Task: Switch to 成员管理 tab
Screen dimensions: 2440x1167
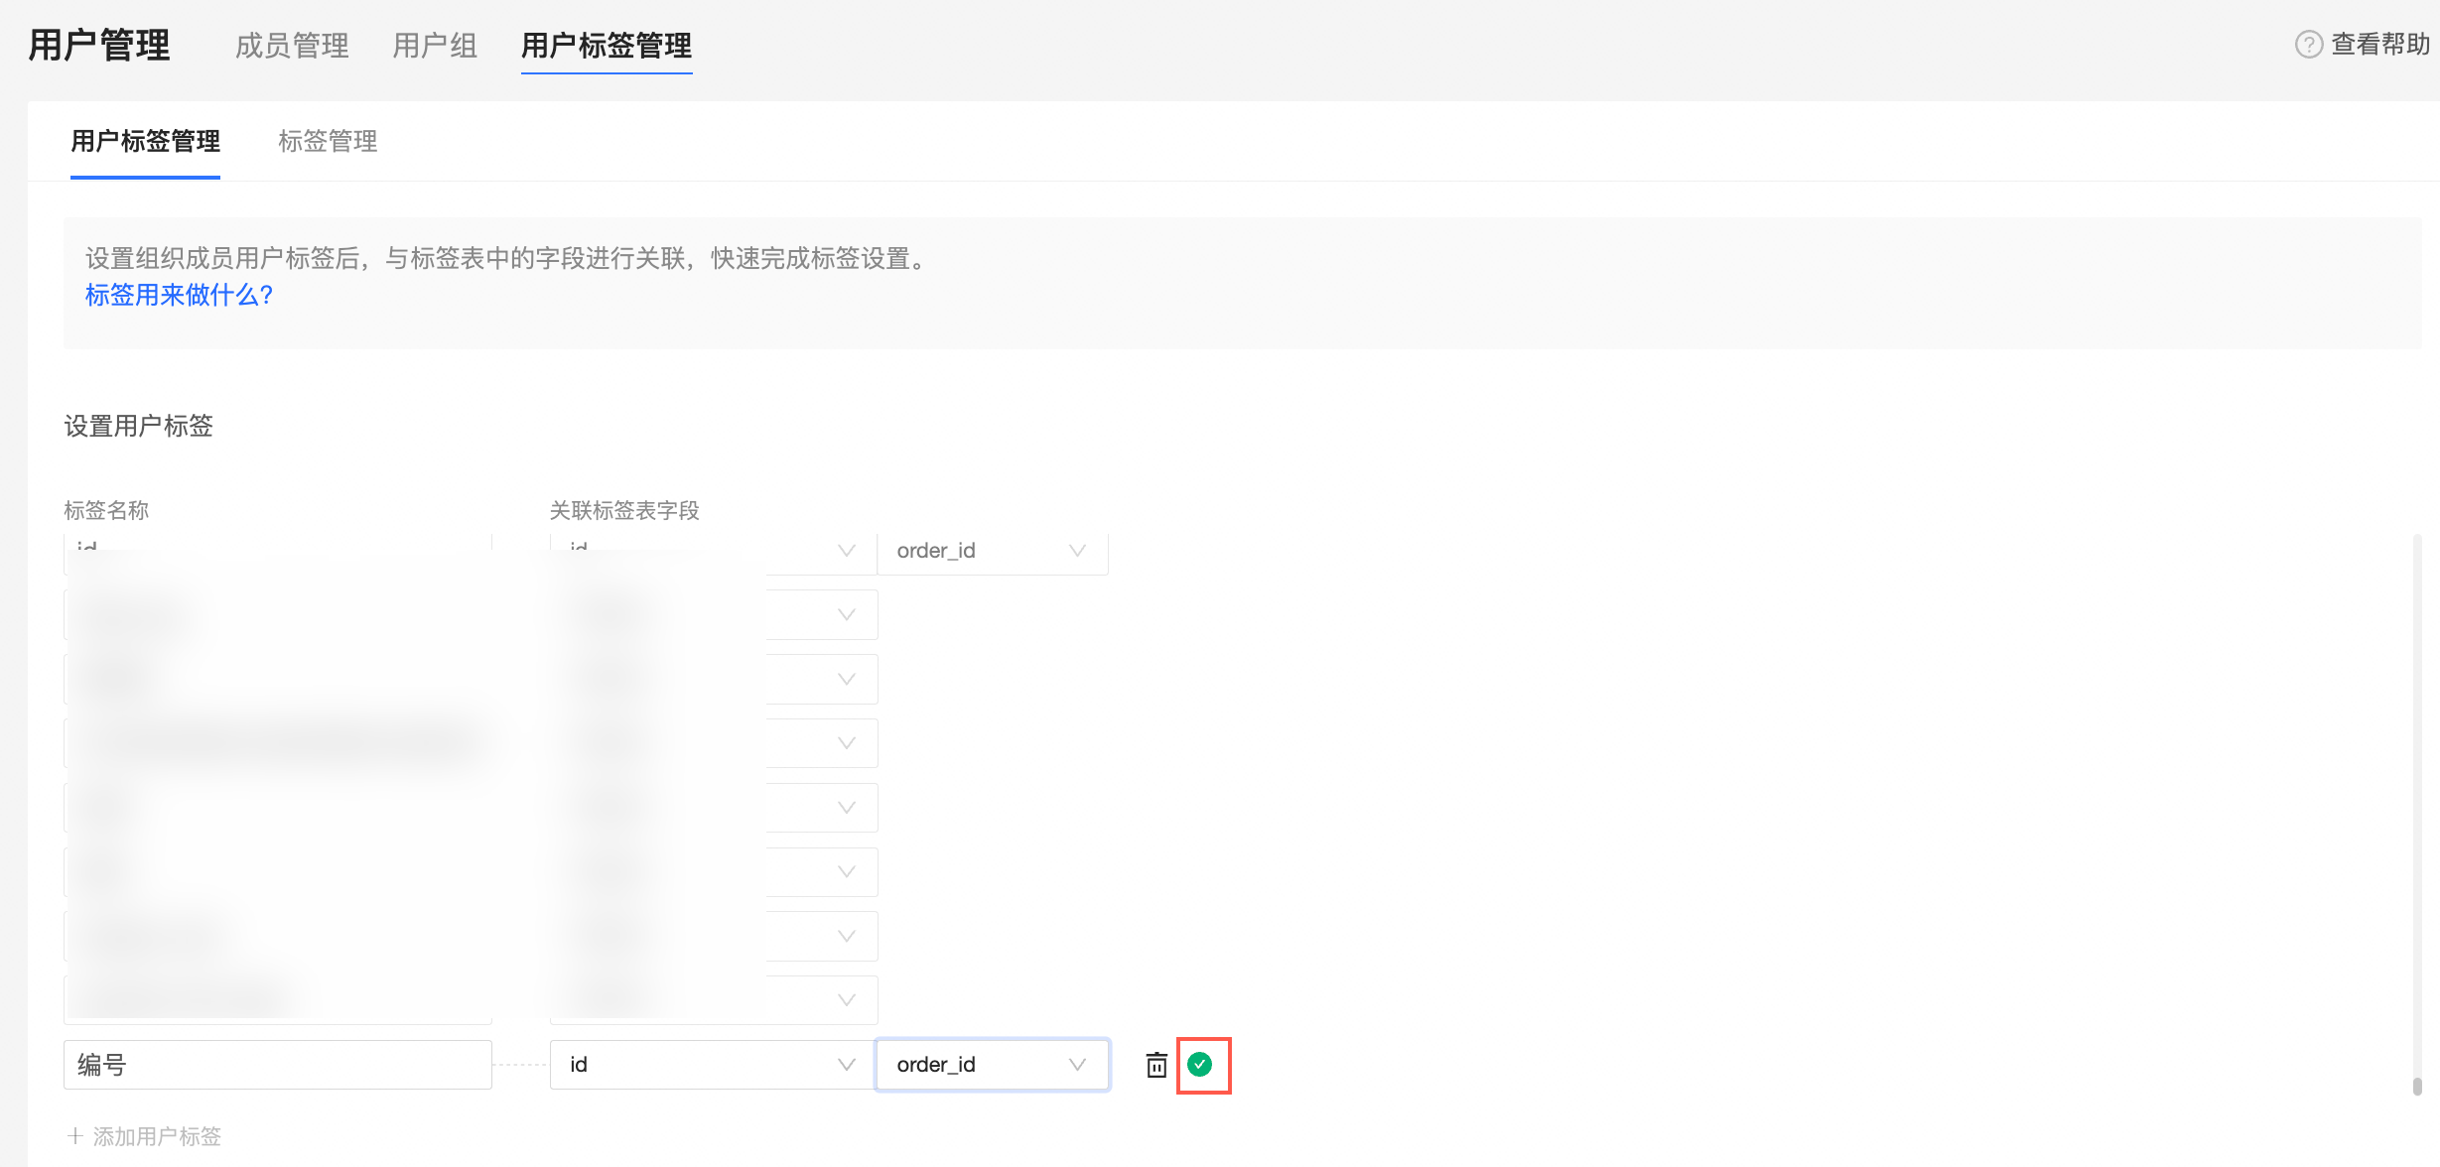Action: point(292,46)
